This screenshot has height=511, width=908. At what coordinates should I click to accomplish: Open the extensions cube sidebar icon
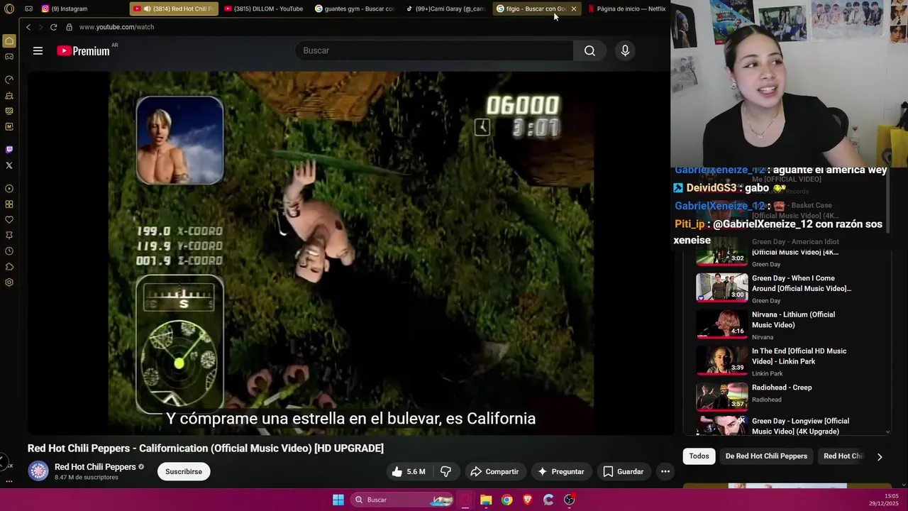pos(9,267)
